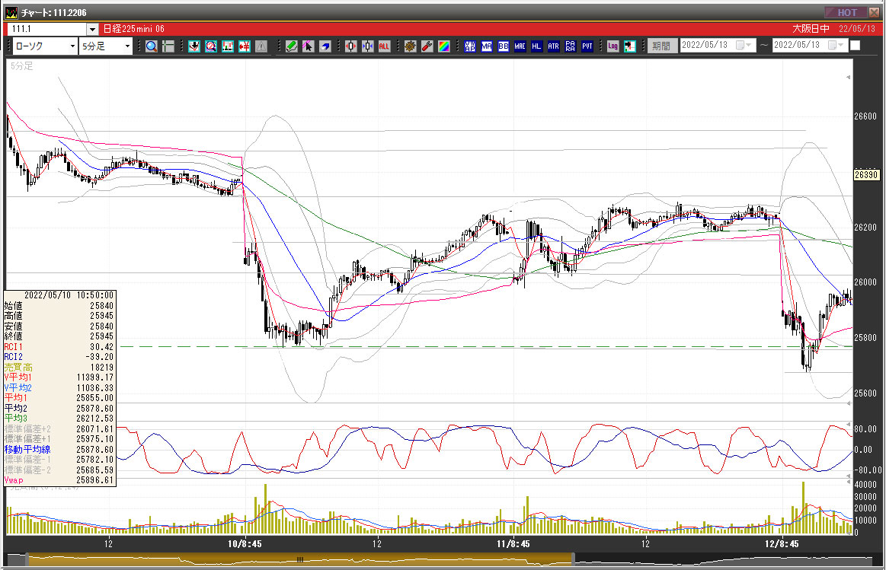Toggle VWAP indicator button
The width and height of the screenshot is (886, 570).
[x=470, y=46]
